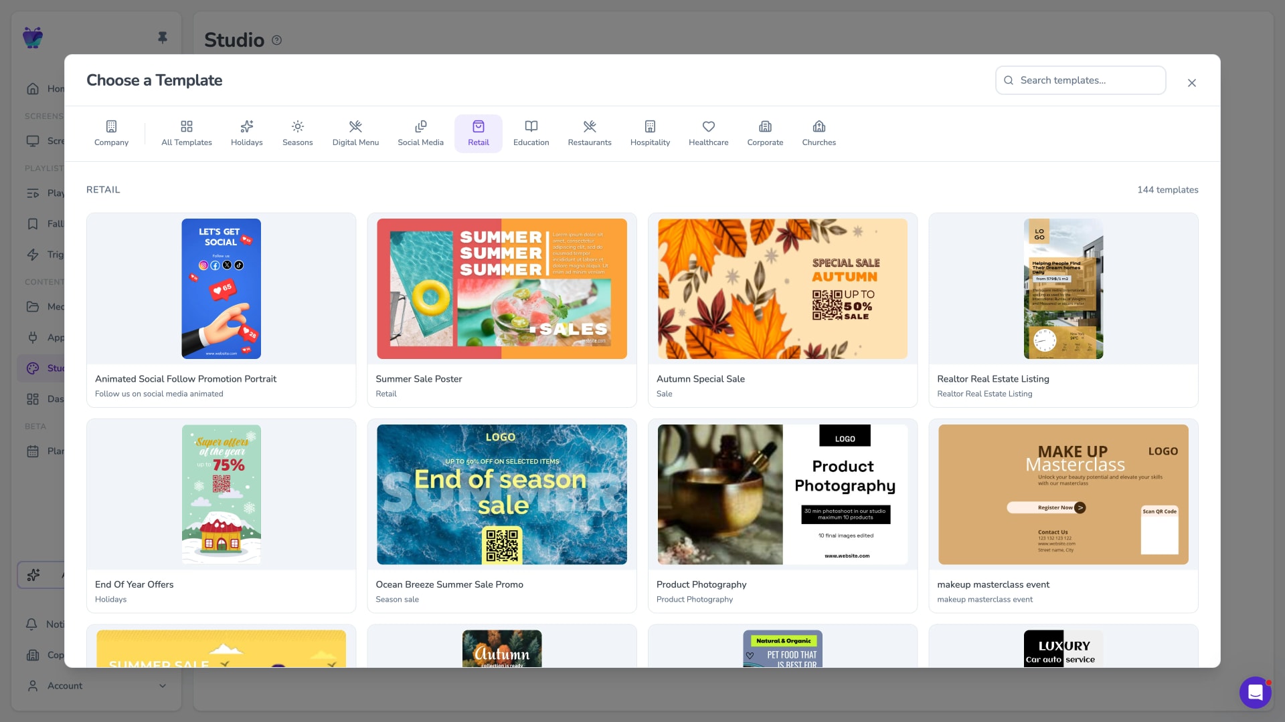Toggle the sidebar pin icon
Viewport: 1285px width, 722px height.
[x=163, y=37]
